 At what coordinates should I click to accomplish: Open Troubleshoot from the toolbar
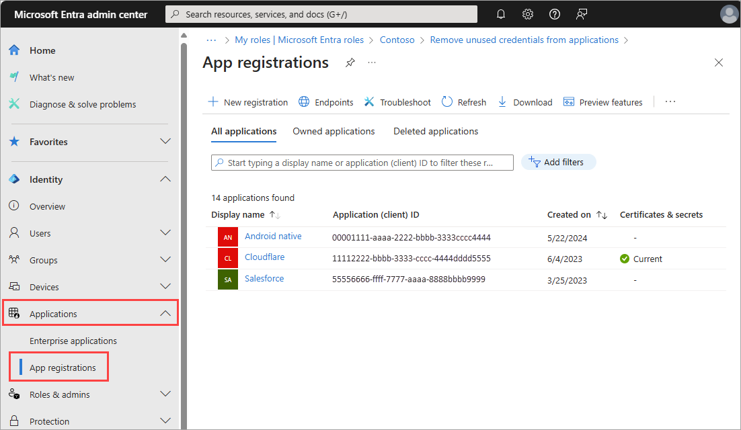[x=397, y=101]
